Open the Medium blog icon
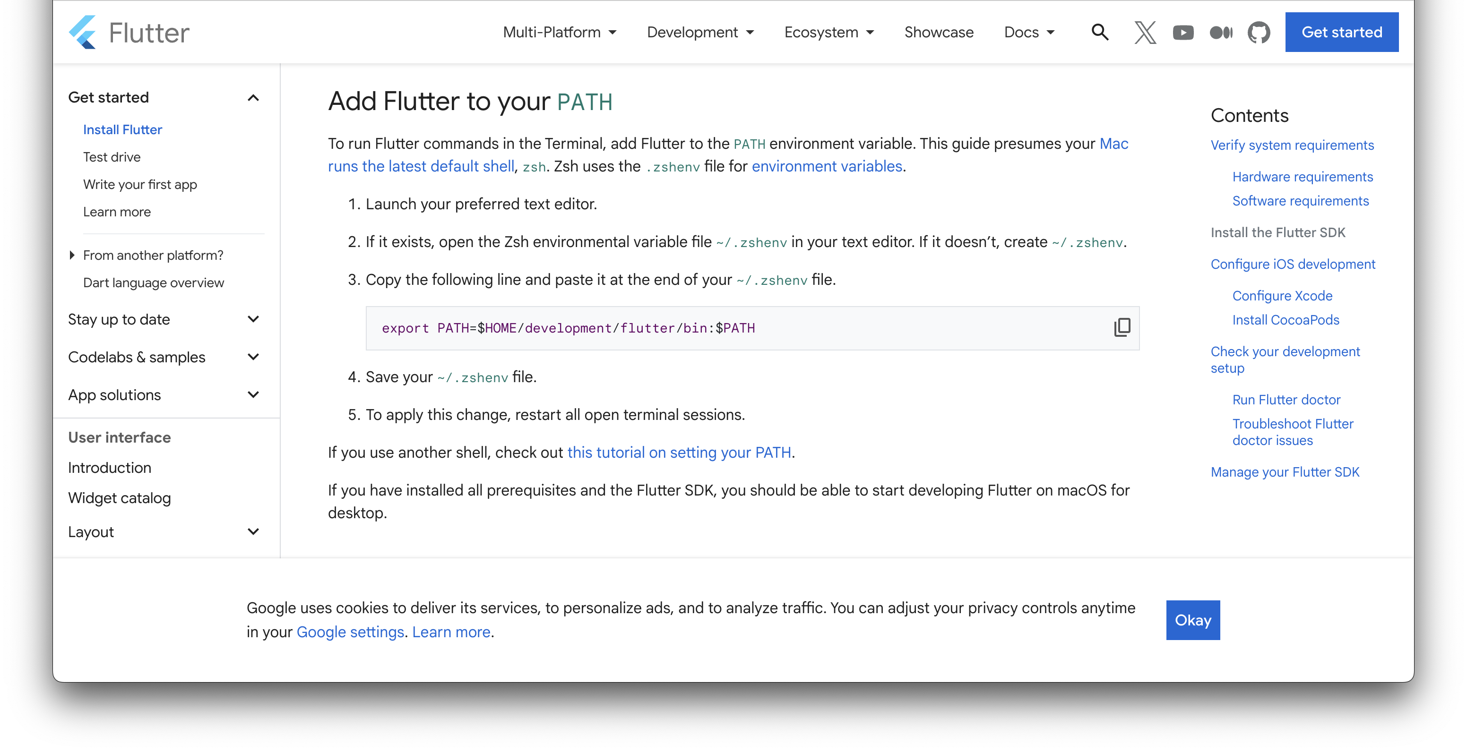1467x752 pixels. [1221, 33]
